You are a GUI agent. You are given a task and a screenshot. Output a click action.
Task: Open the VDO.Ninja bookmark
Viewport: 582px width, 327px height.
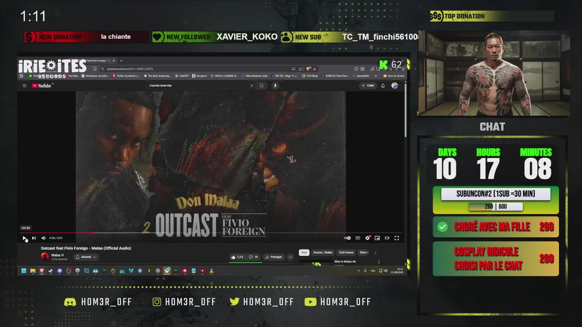[x=310, y=76]
